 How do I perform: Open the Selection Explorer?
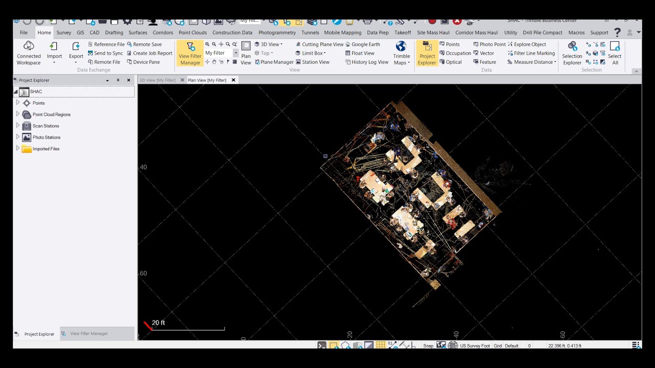(x=572, y=54)
